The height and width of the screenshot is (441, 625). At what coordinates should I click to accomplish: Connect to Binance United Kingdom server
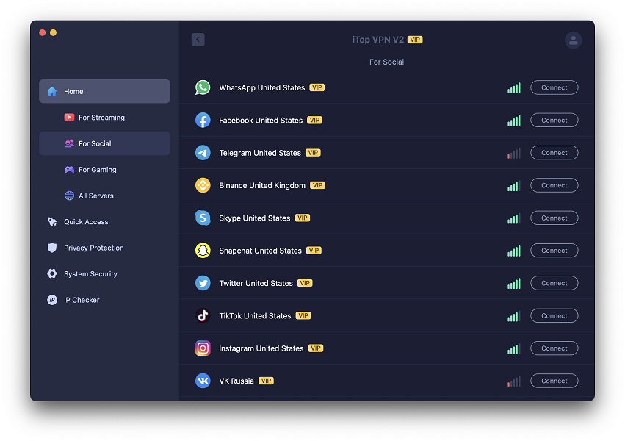tap(554, 185)
